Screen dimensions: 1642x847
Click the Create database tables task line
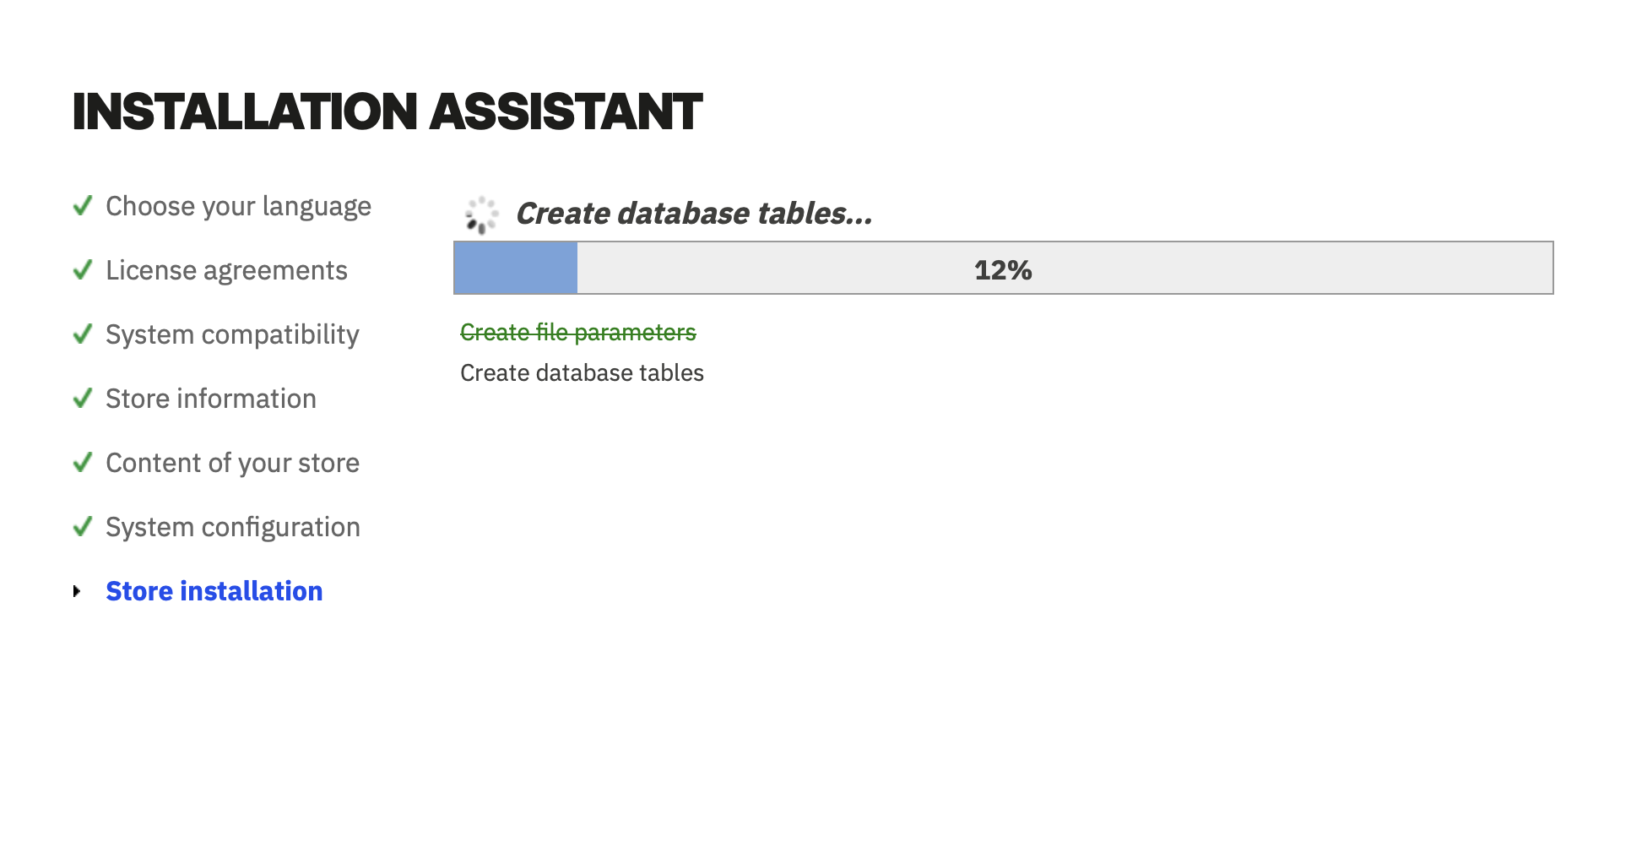tap(582, 373)
